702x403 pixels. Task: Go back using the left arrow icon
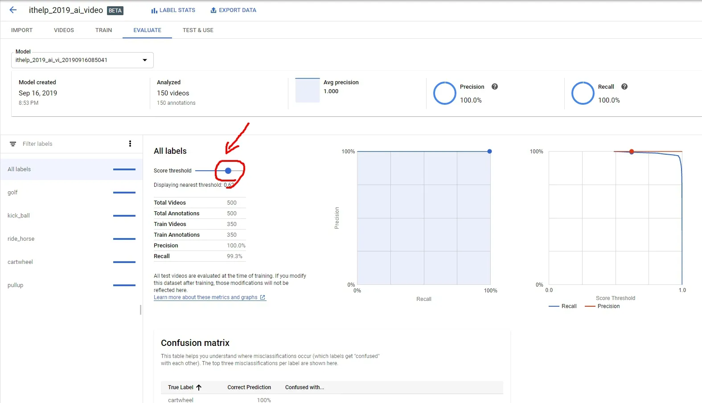click(x=13, y=10)
